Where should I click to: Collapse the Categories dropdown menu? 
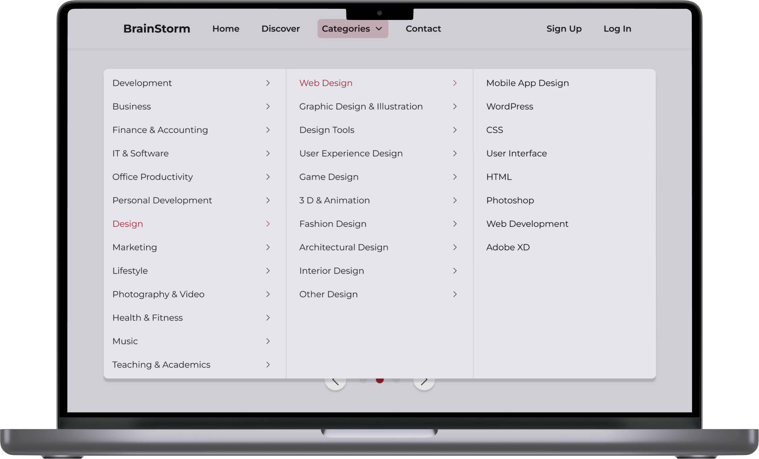352,29
